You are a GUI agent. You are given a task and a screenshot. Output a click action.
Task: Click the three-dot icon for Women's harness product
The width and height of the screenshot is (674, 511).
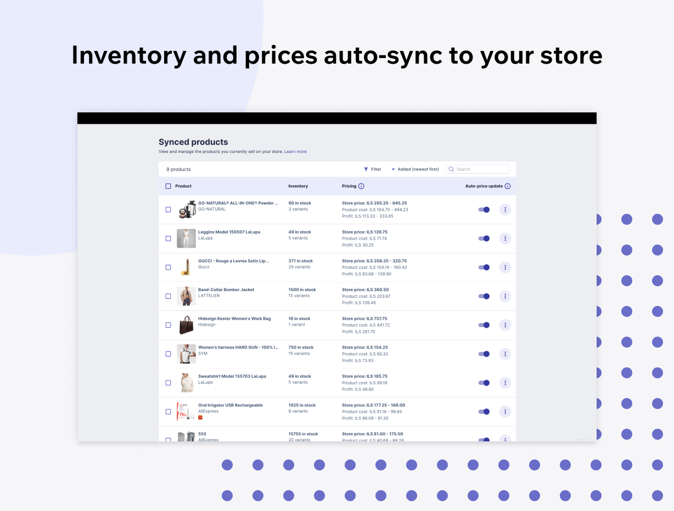pos(505,354)
